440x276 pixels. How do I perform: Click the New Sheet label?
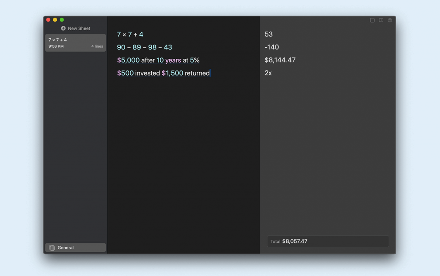tap(79, 28)
